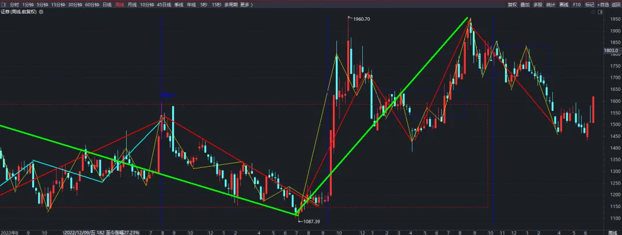The height and width of the screenshot is (235, 622).
Task: Click the 1950 tick on price axis
Action: coord(615,19)
